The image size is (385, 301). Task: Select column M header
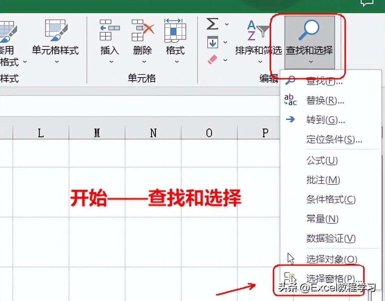tap(97, 133)
